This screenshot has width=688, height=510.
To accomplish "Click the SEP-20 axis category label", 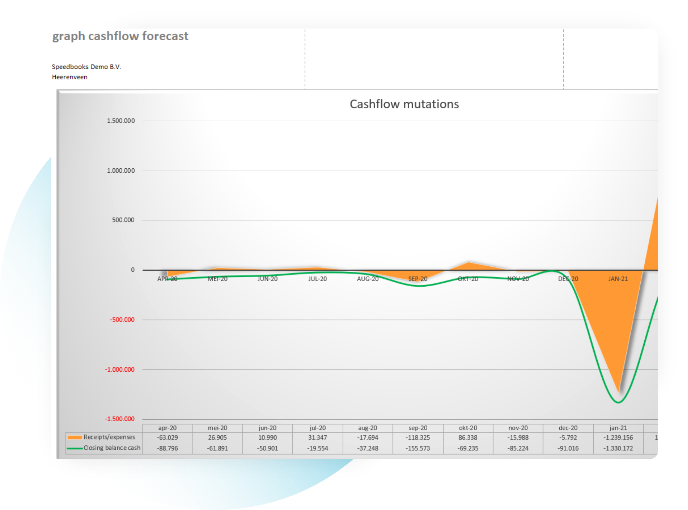I will point(418,279).
